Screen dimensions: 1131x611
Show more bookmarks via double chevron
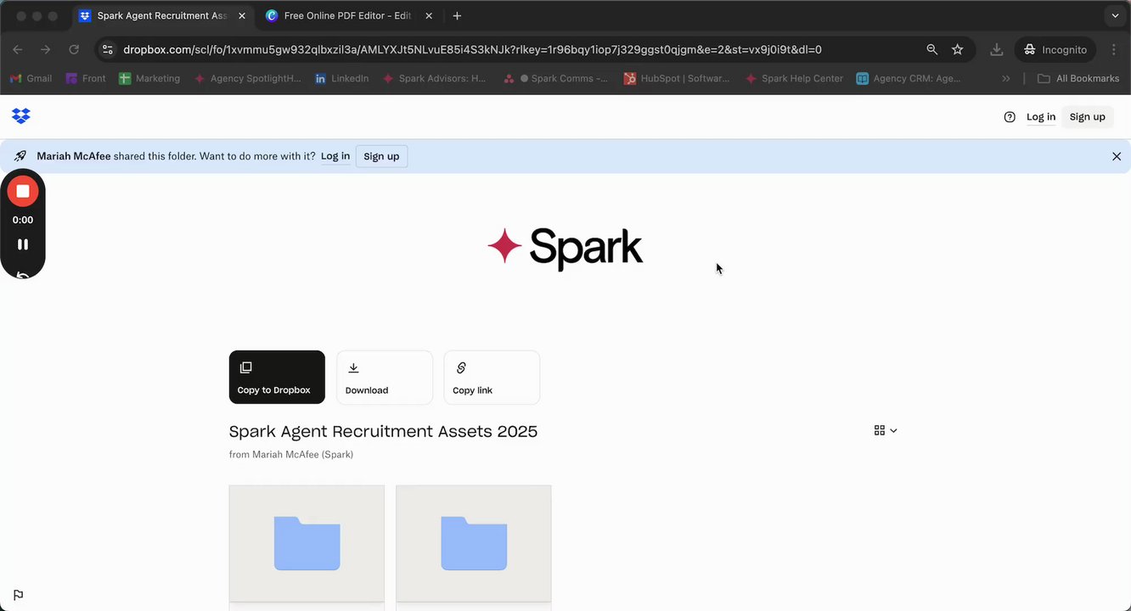(x=1006, y=78)
